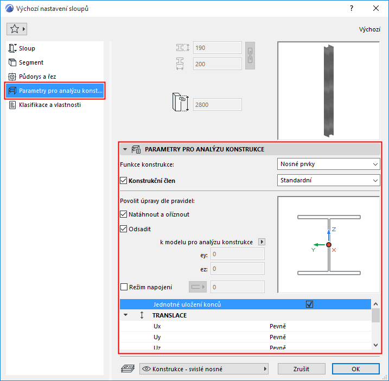Toggle the Konstrukční člen checkbox

(124, 180)
